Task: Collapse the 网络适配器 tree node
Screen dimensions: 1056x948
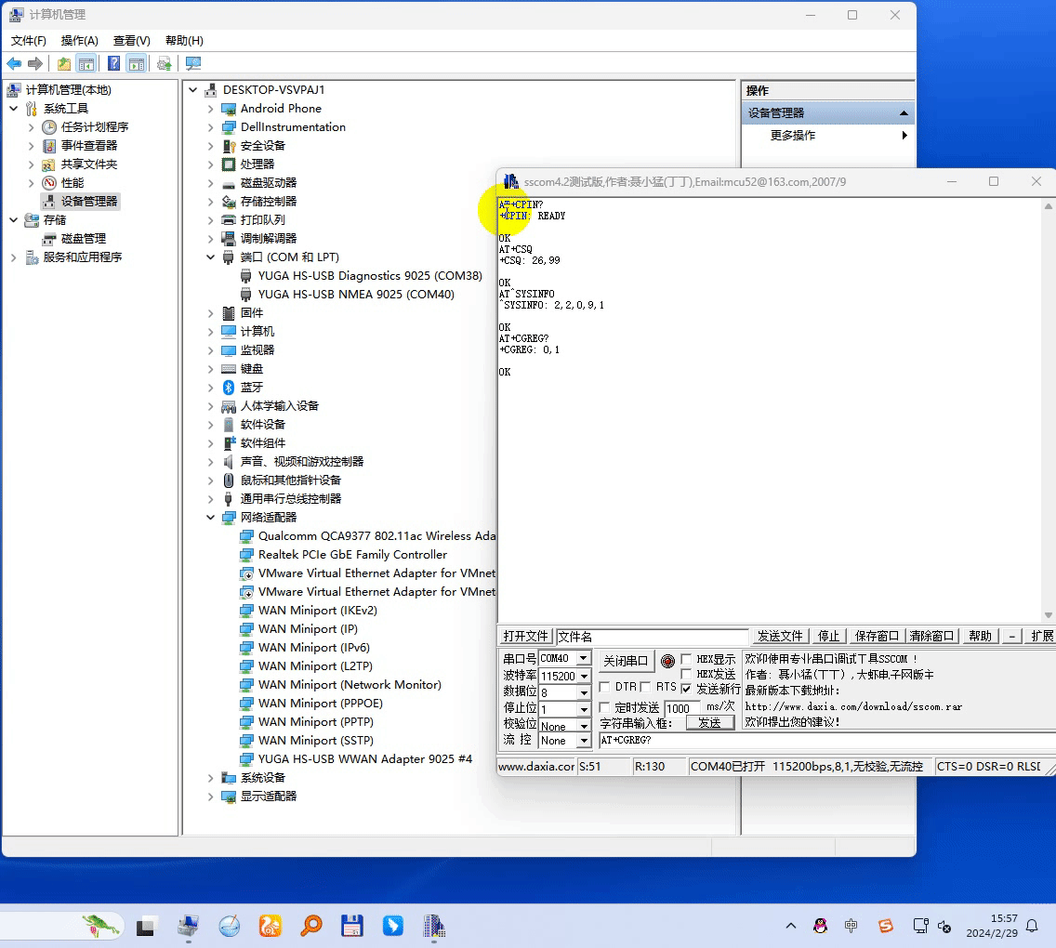Action: tap(211, 518)
